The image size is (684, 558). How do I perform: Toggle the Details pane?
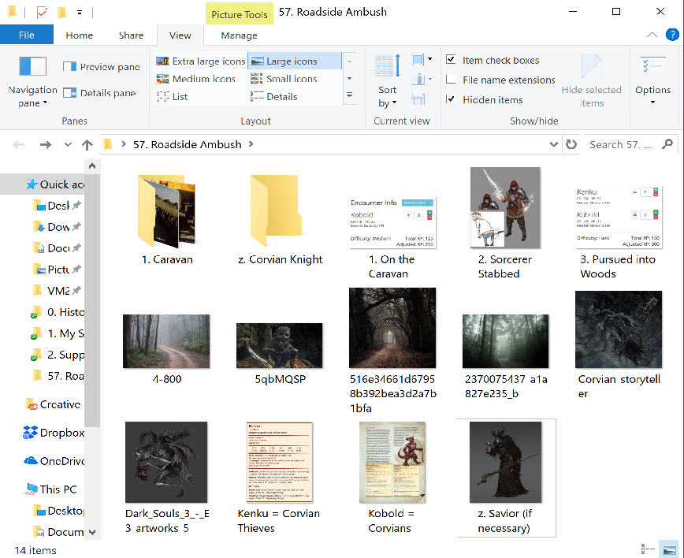[99, 93]
